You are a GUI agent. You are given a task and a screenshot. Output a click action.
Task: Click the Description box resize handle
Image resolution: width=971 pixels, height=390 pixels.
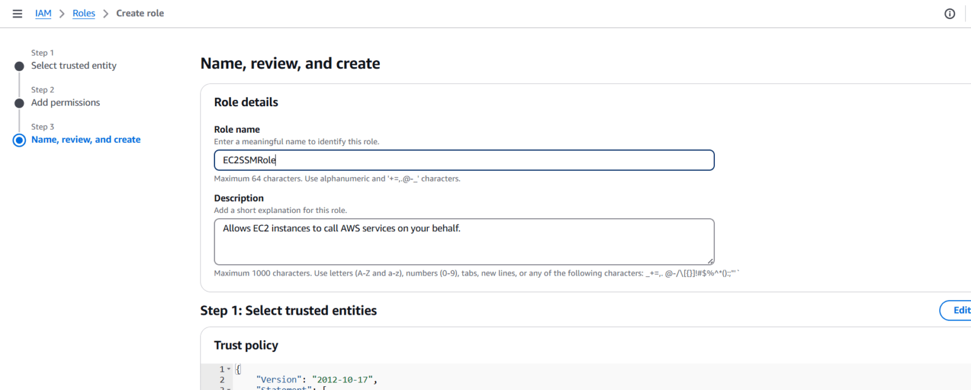(710, 260)
